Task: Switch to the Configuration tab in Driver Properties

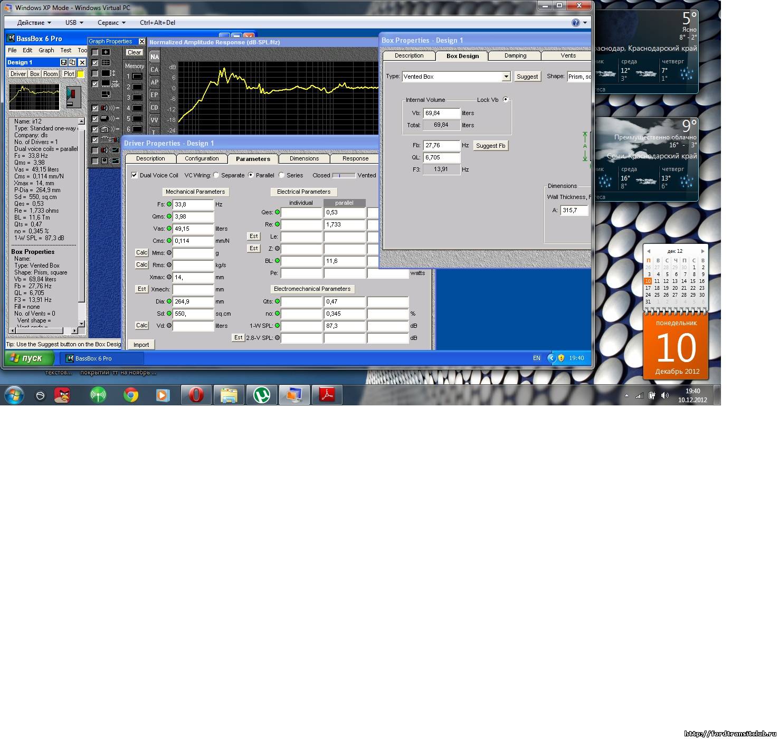Action: tap(202, 158)
